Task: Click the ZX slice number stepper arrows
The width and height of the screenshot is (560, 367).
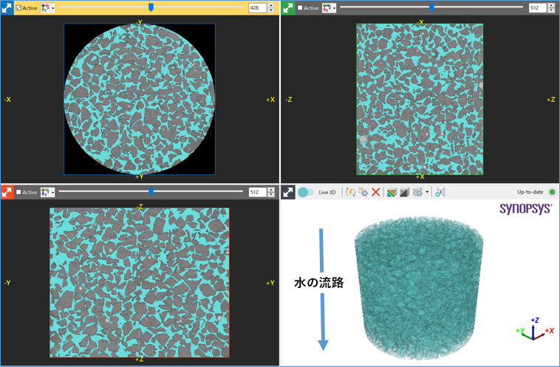Action: (x=551, y=8)
